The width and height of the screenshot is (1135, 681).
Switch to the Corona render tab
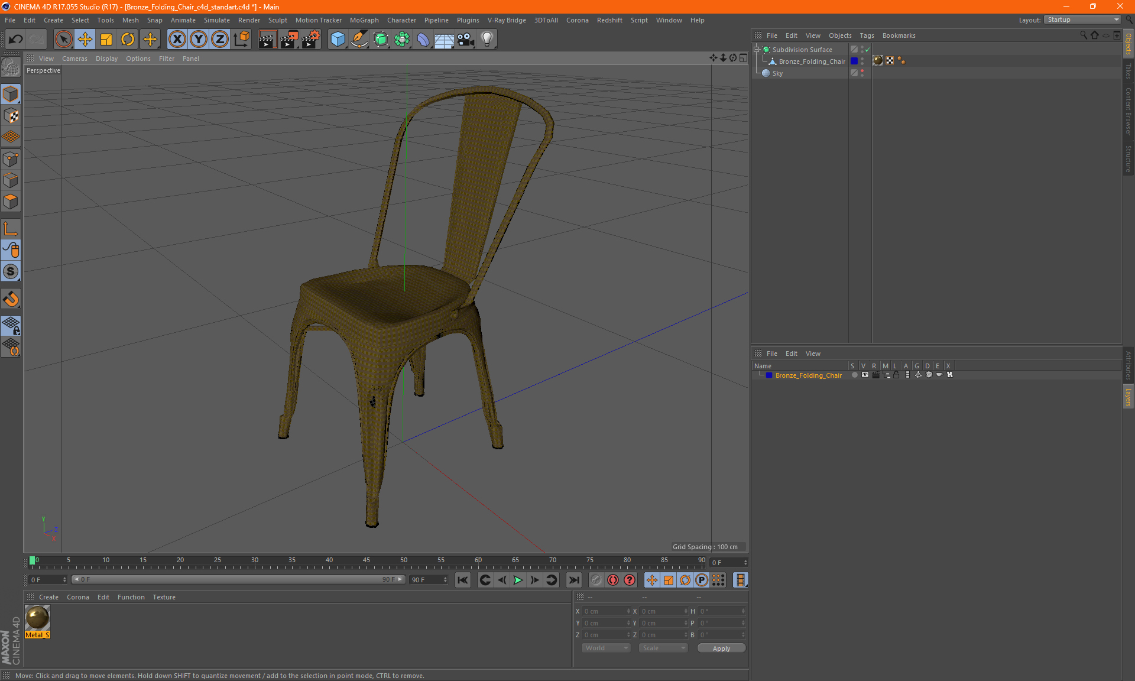point(79,596)
